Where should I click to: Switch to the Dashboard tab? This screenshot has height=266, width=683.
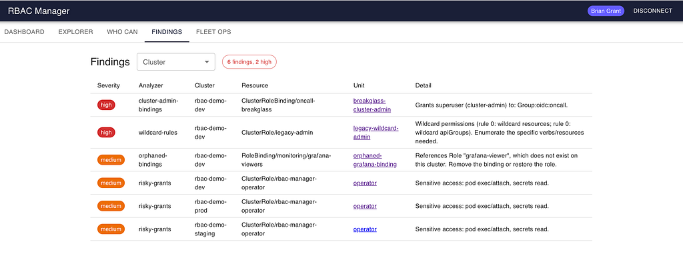pyautogui.click(x=25, y=32)
